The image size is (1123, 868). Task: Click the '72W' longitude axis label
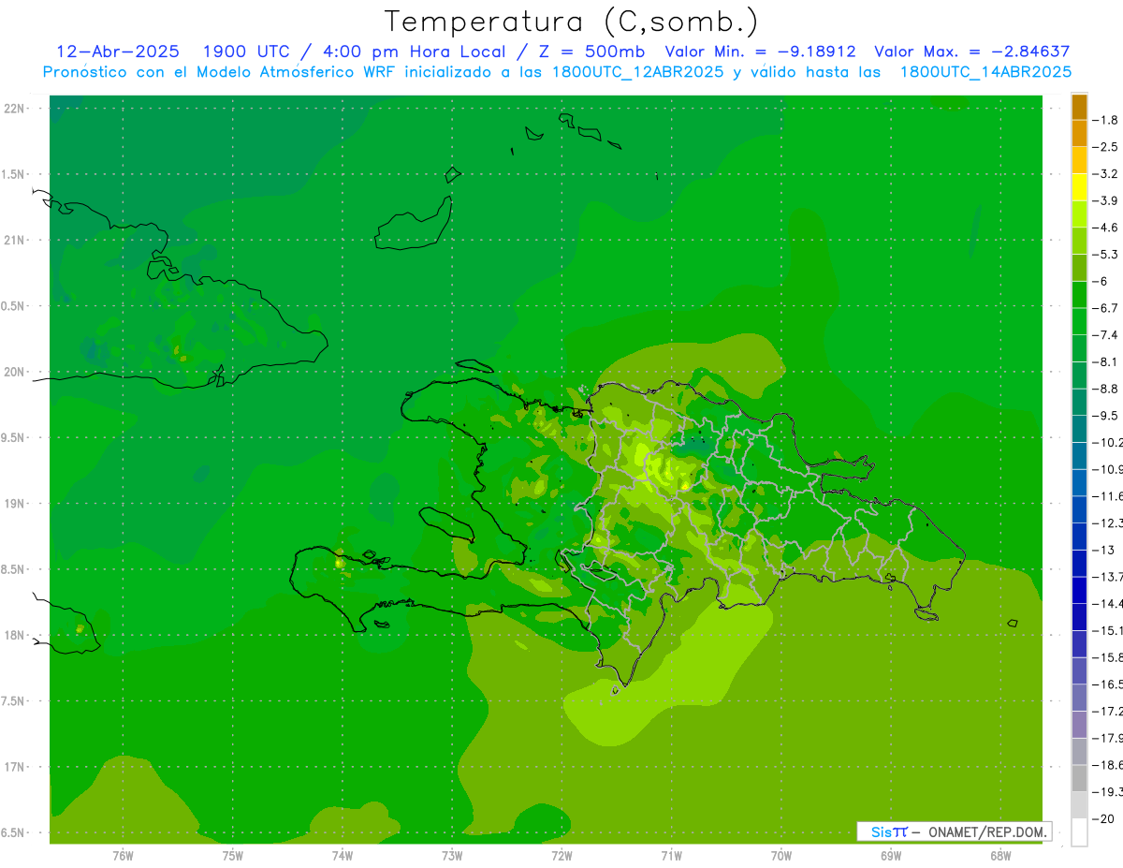pyautogui.click(x=561, y=856)
